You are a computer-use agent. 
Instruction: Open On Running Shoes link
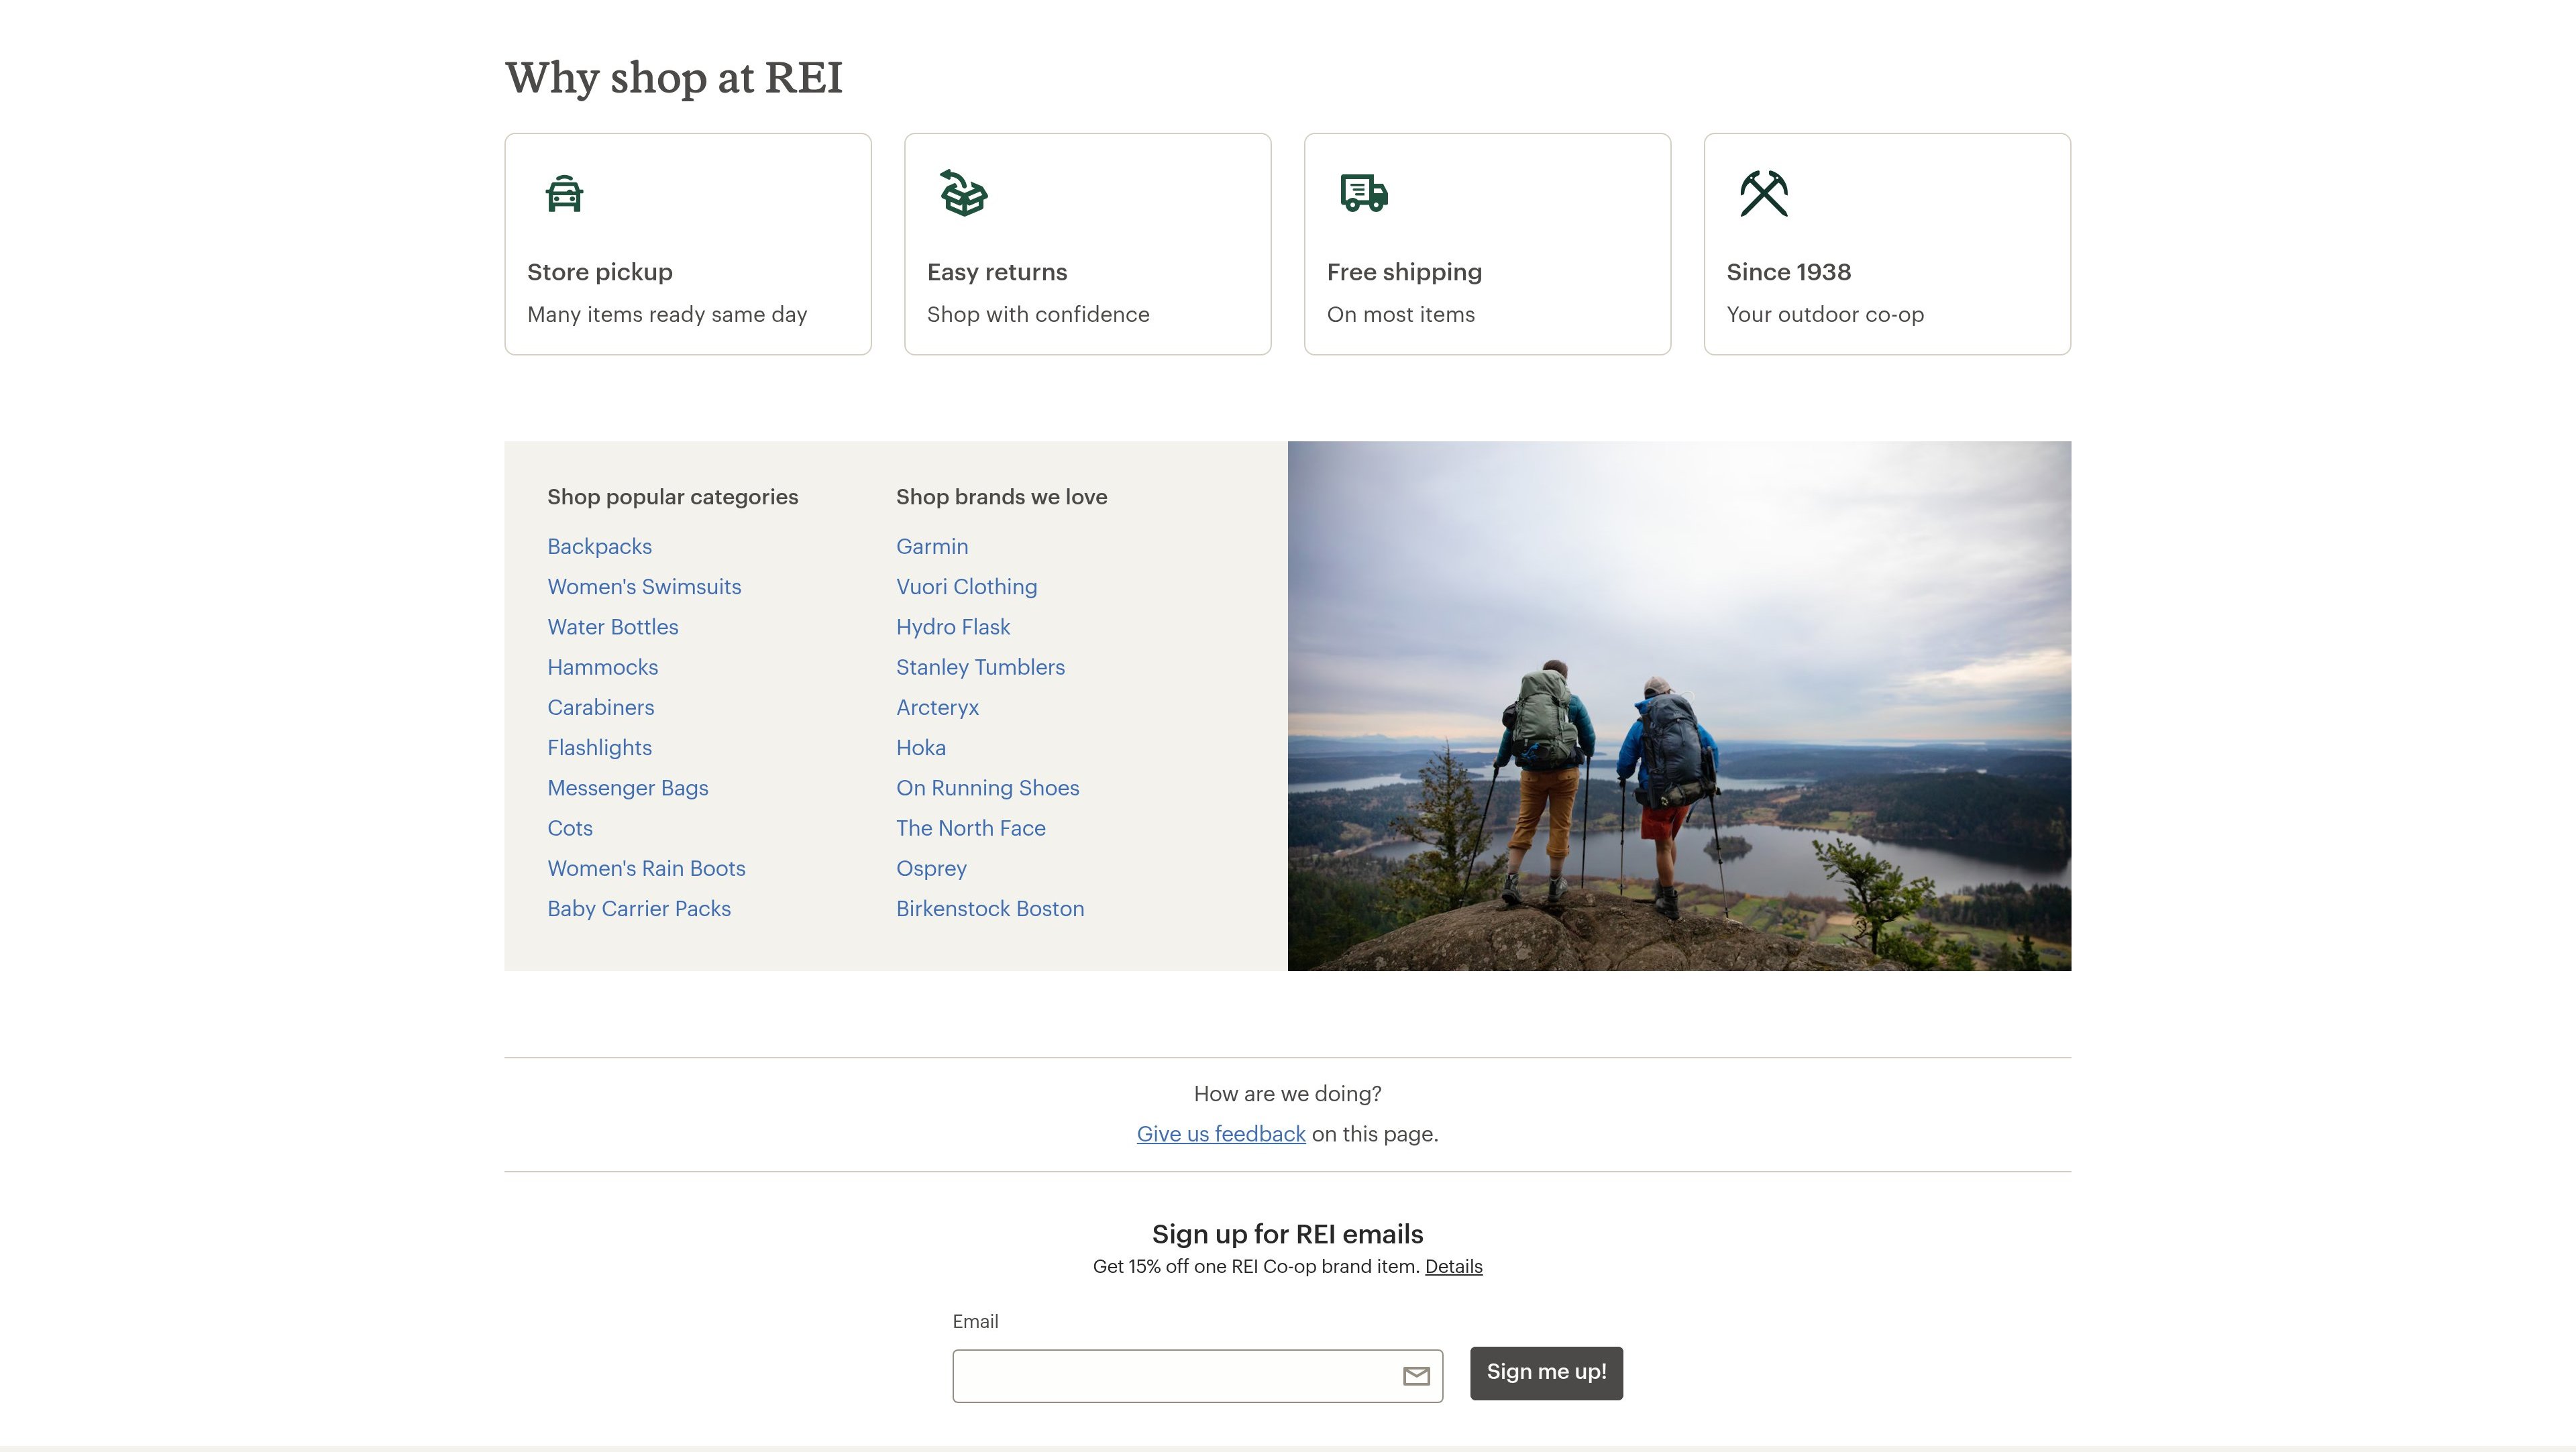[988, 788]
